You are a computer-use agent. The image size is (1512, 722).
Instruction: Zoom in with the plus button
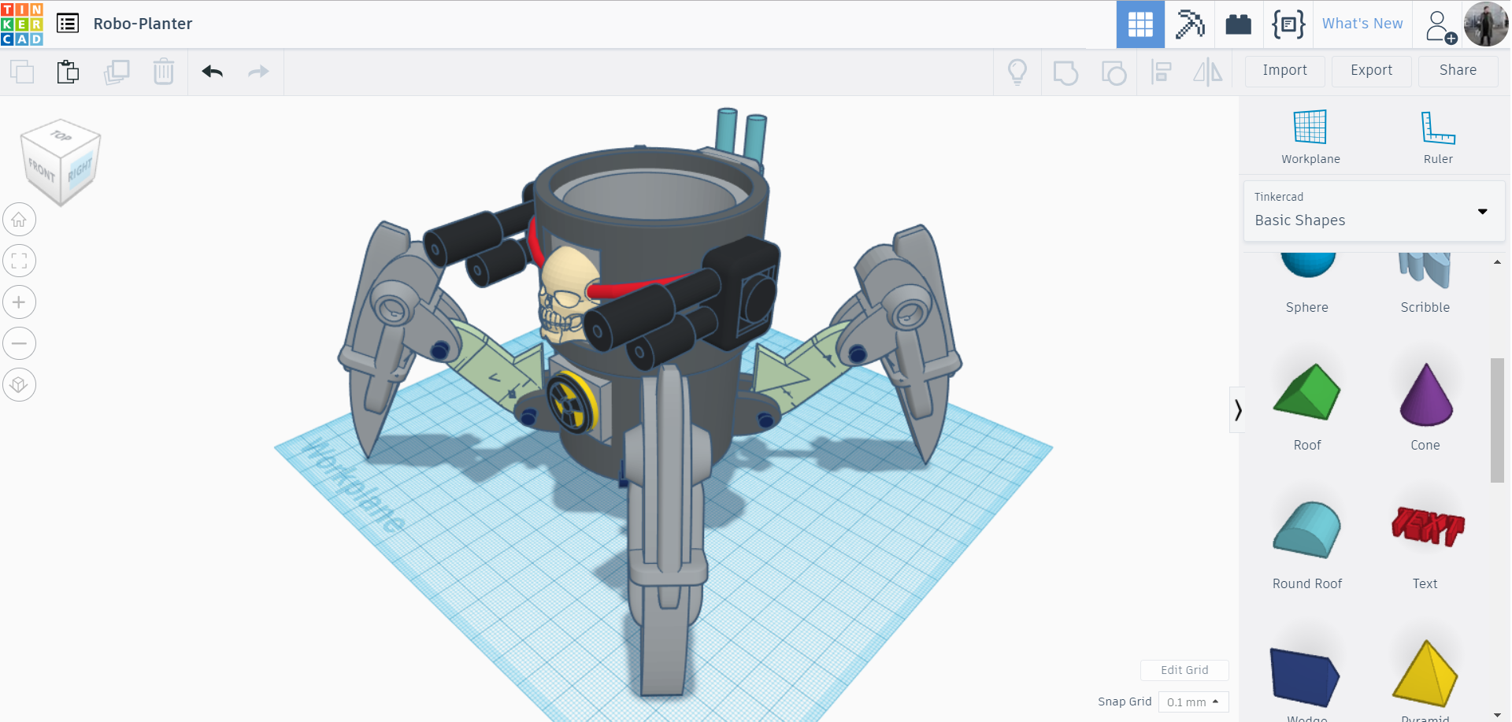click(x=20, y=302)
